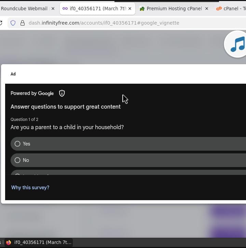Close the Premium Hosting cPanel tab
246x248 pixels.
pos(206,9)
